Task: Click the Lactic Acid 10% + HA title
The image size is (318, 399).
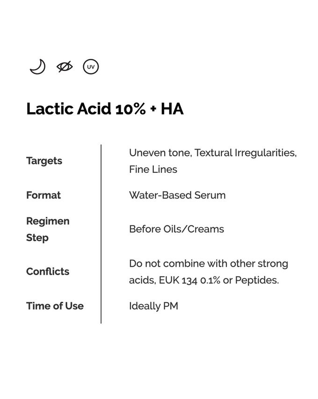Action: [x=105, y=109]
